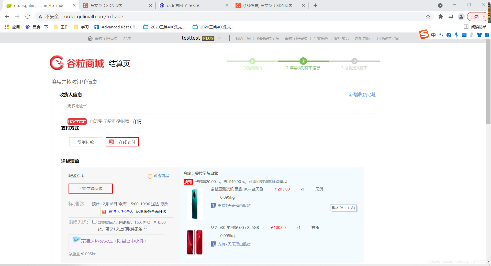
Task: Open a new tab with the plus button
Action: point(315,5)
